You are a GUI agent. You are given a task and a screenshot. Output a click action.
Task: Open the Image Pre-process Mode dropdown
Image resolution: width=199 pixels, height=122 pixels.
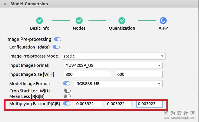(x=113, y=56)
